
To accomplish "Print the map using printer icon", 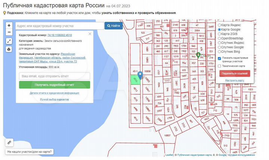I will point(9,49).
